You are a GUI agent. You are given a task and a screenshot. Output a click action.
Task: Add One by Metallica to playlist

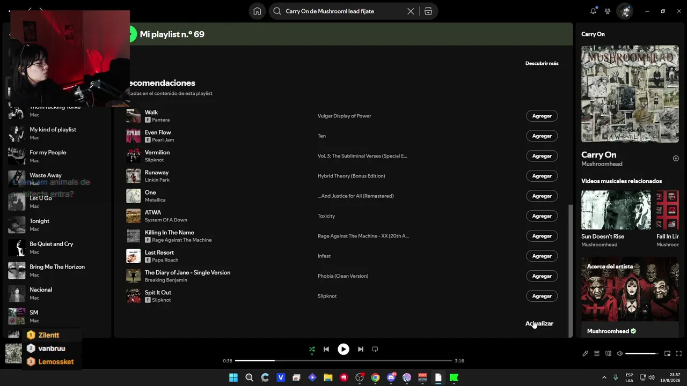click(542, 196)
